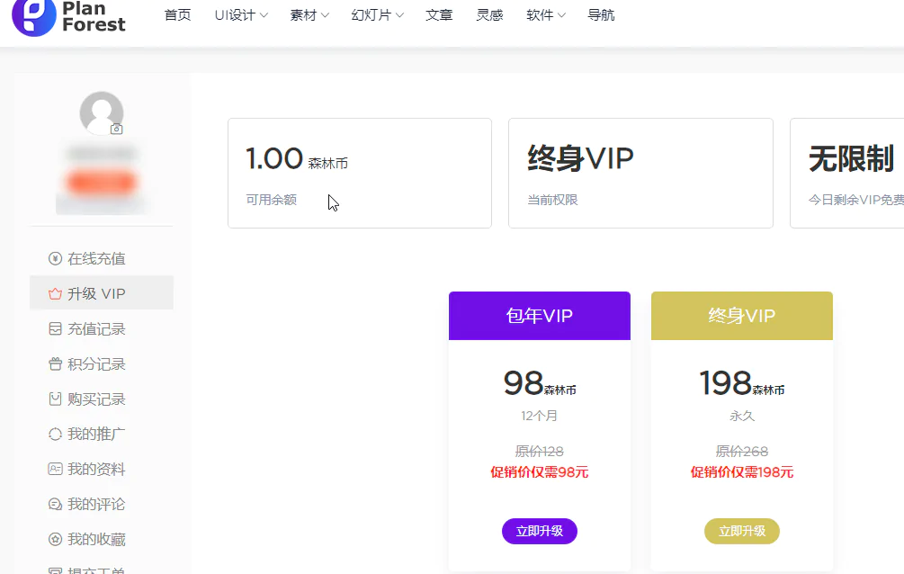Image resolution: width=904 pixels, height=574 pixels.
Task: Click the red 促销价仅需198元 text
Action: tap(742, 472)
